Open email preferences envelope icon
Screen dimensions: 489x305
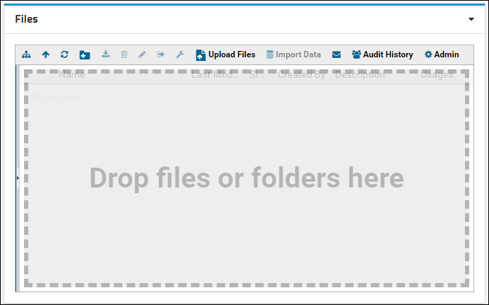click(x=336, y=54)
